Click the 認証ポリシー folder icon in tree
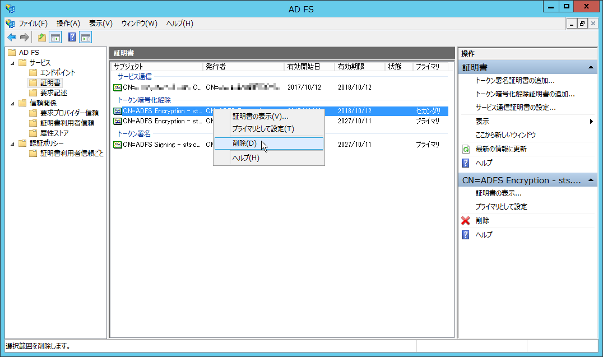 (x=22, y=143)
